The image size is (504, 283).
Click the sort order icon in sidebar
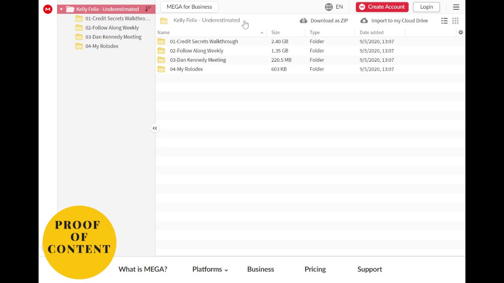148,9
